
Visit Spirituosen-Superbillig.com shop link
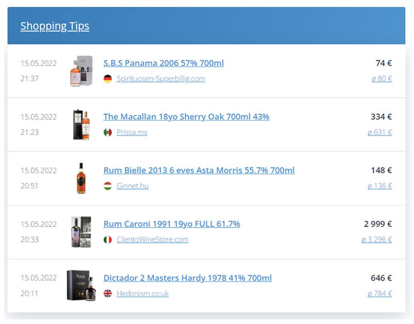161,79
